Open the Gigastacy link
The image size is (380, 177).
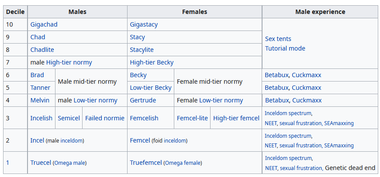pyautogui.click(x=144, y=24)
